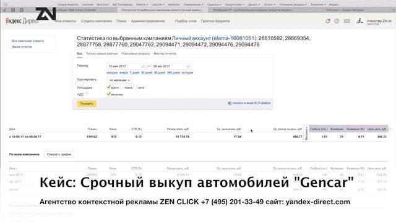The width and height of the screenshot is (396, 222).
Task: Open the Развитие bookmarks folder dropdown
Action: click(318, 4)
